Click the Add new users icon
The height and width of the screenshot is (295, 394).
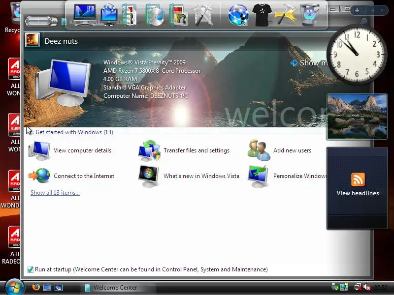(x=259, y=150)
